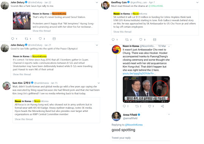Retweet John Delury's Jan 22 tweet
The height and width of the screenshot is (144, 204).
point(26,39)
